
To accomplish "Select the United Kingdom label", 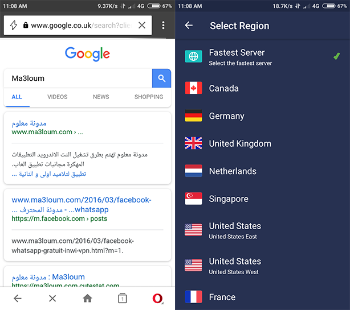I will click(x=240, y=144).
